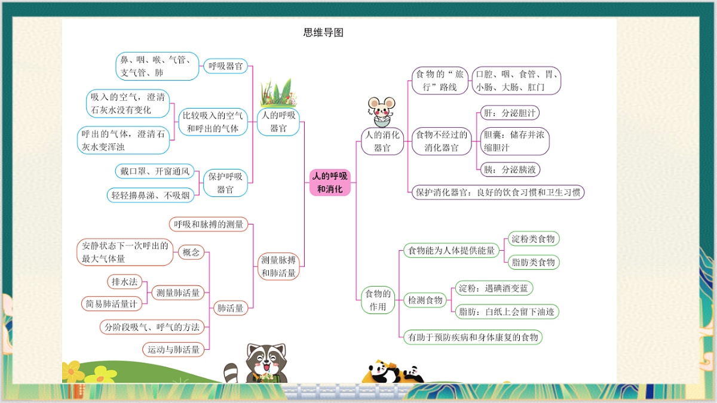Click the 检测食物 node

[425, 300]
